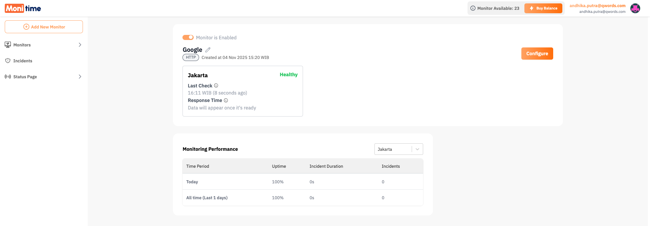The image size is (650, 226).
Task: Click the Configure button
Action: point(537,54)
